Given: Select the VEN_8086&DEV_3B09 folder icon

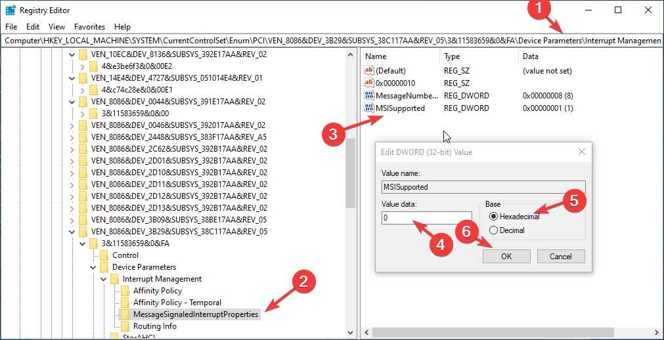Looking at the screenshot, I should point(83,220).
